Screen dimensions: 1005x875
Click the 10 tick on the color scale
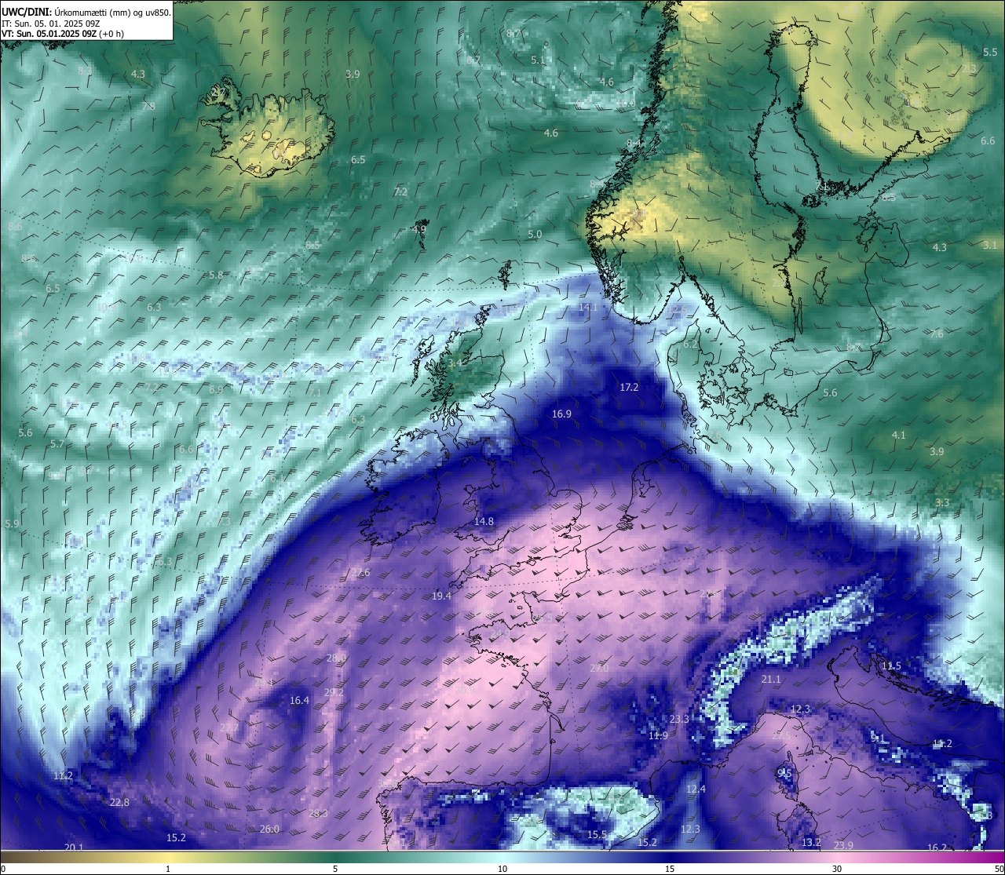click(502, 869)
